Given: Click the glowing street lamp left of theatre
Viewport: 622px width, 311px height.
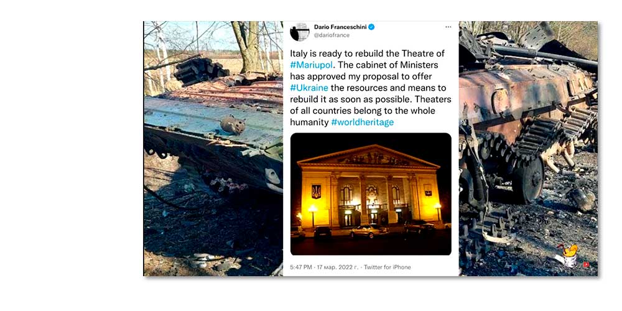Looking at the screenshot, I should pos(313,209).
